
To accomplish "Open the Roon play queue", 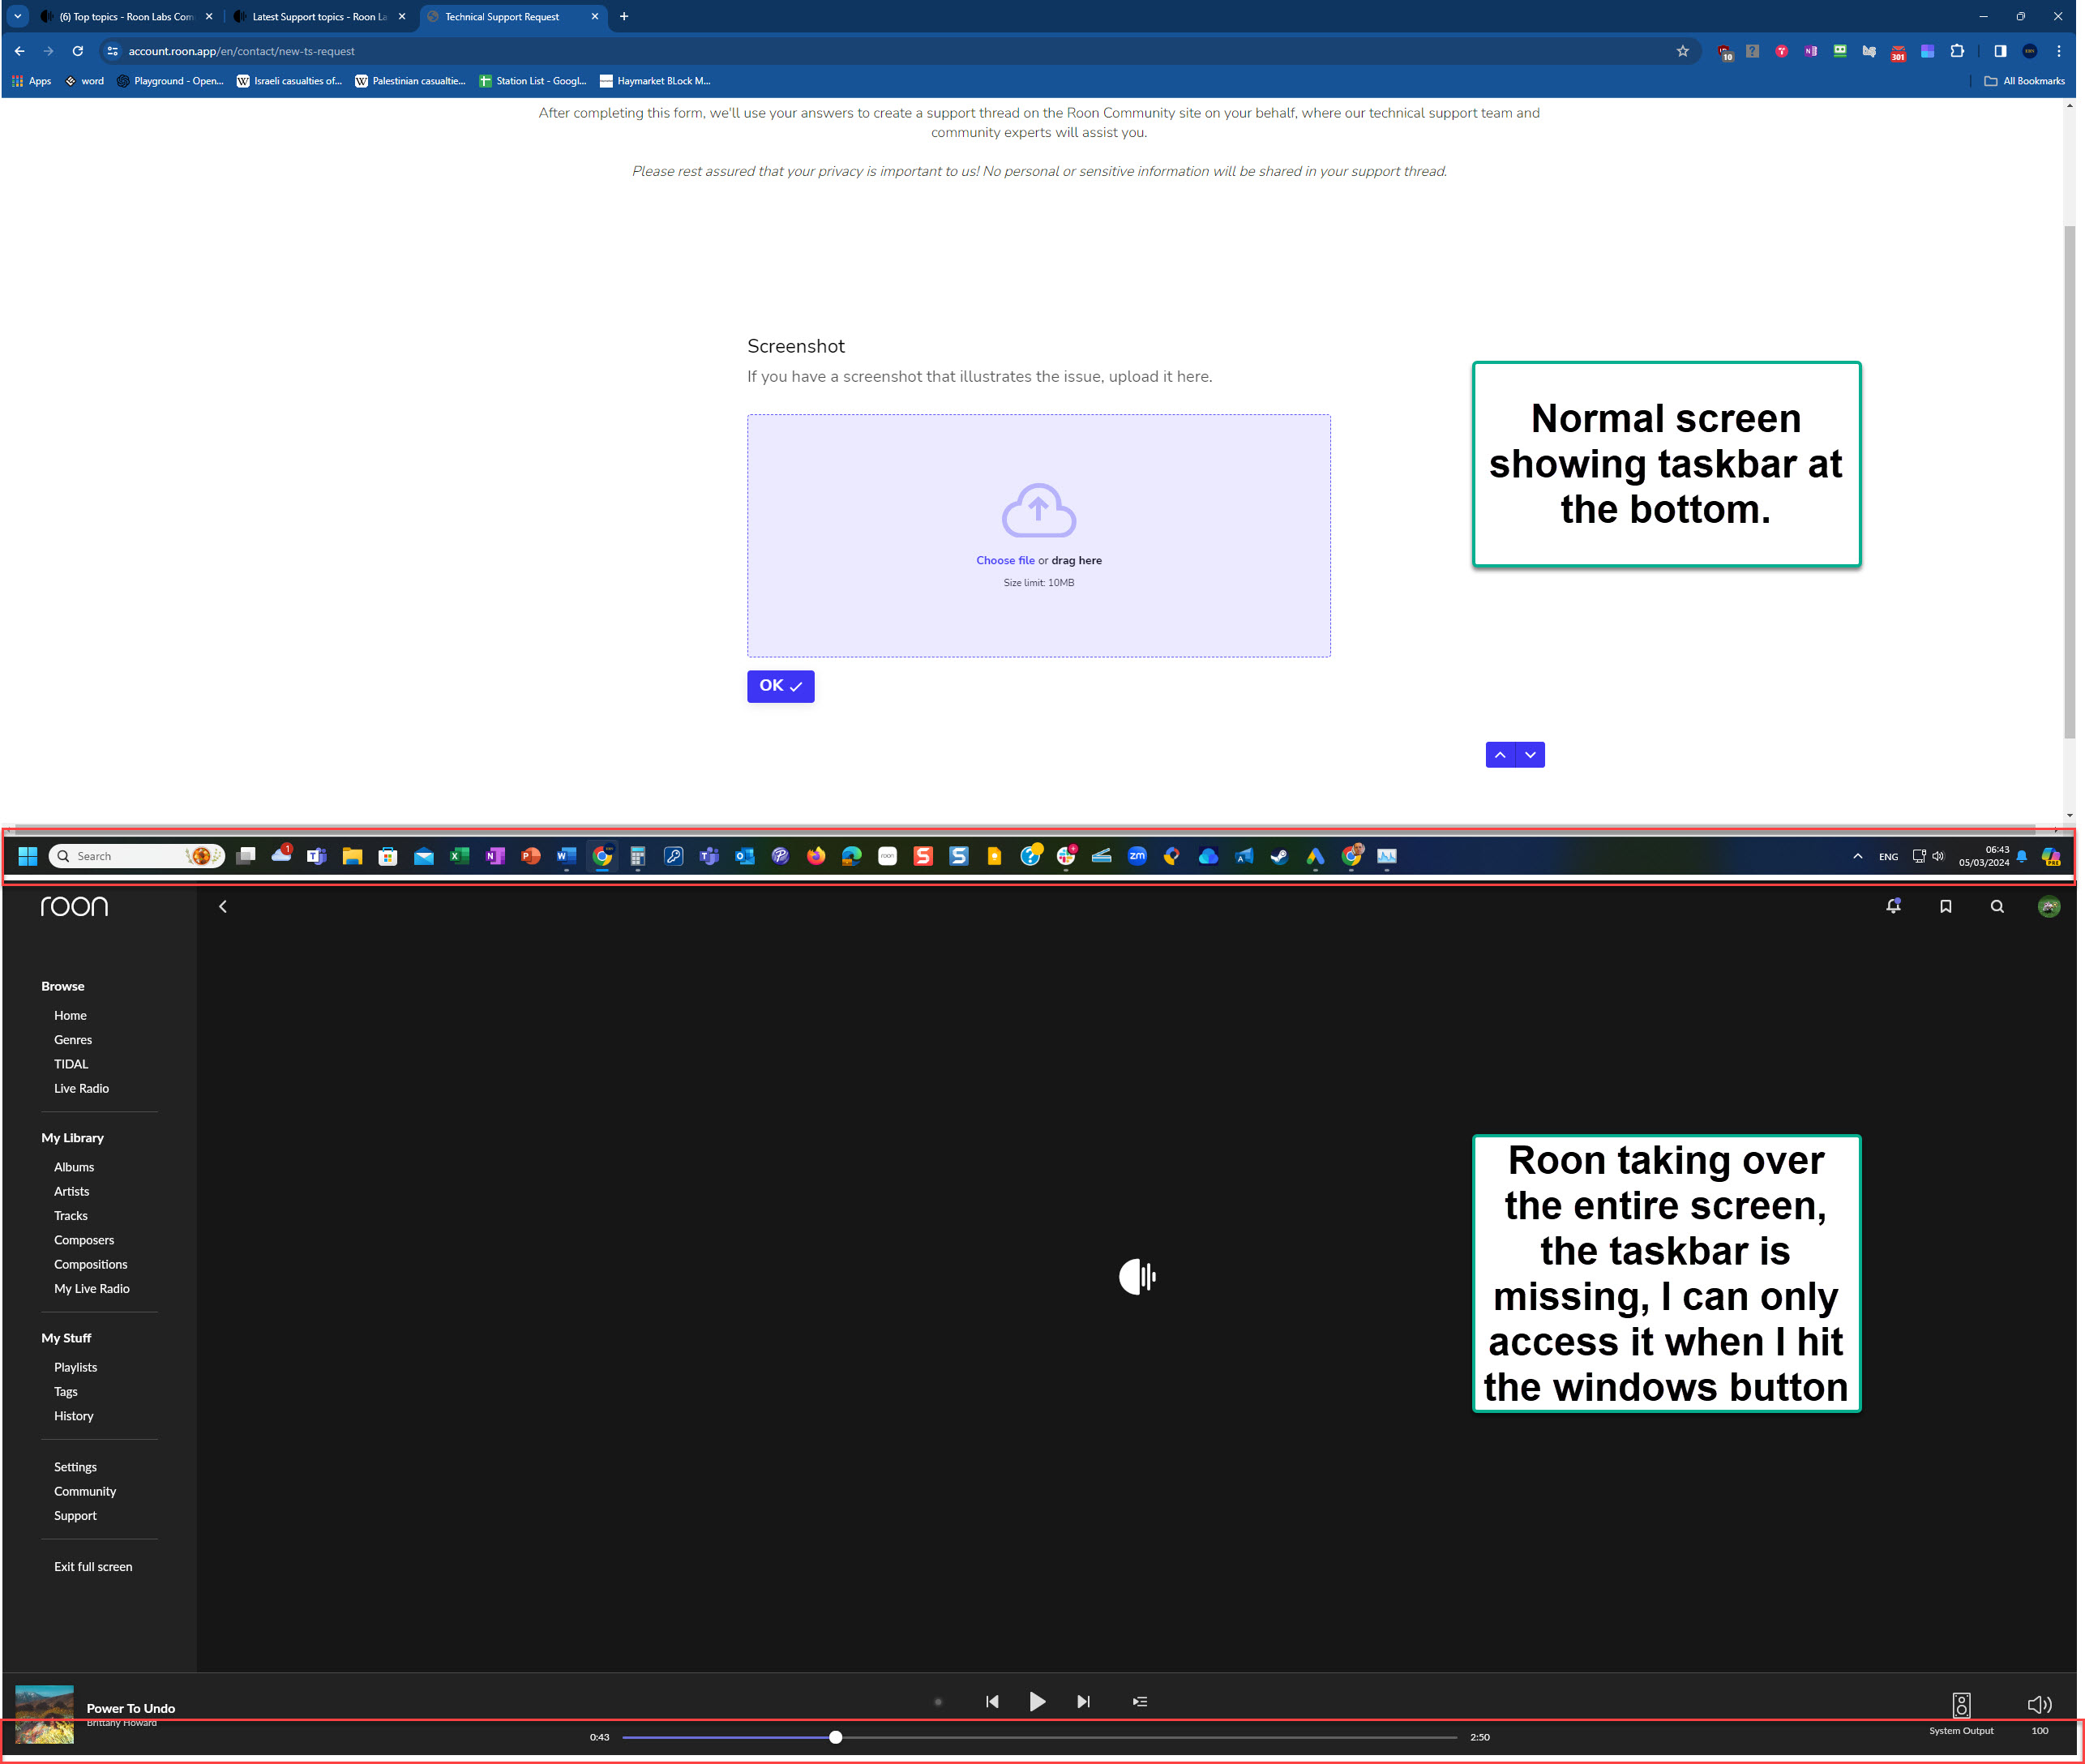I will 1139,1701.
